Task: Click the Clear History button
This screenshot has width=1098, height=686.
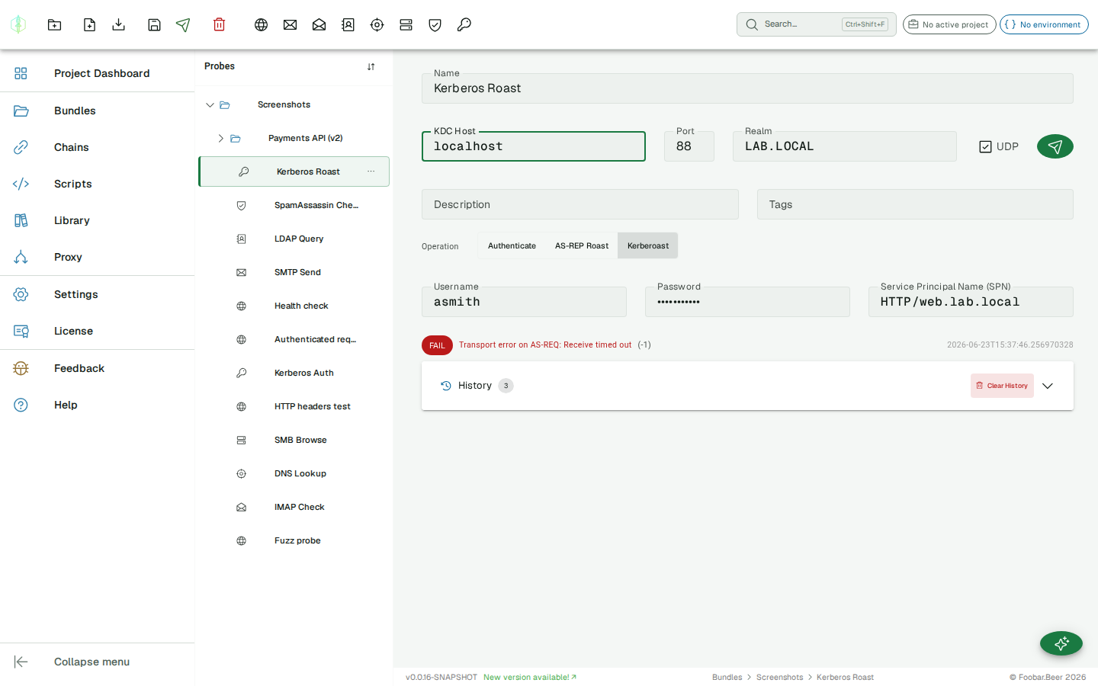Action: click(1002, 386)
